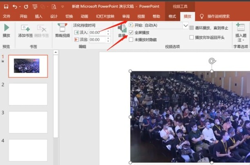Click the Redo/Repeat icon
The width and height of the screenshot is (250, 165).
tap(26, 7)
